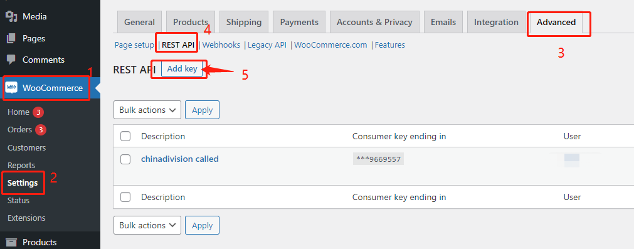Switch to the Payments settings tab
Screen dimensions: 634x249
(299, 22)
